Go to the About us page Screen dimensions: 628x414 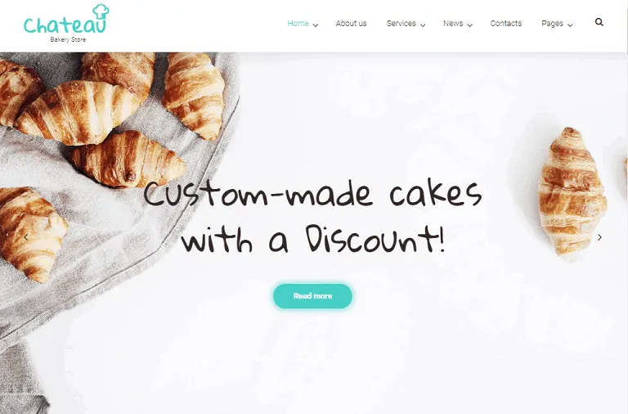pos(351,23)
